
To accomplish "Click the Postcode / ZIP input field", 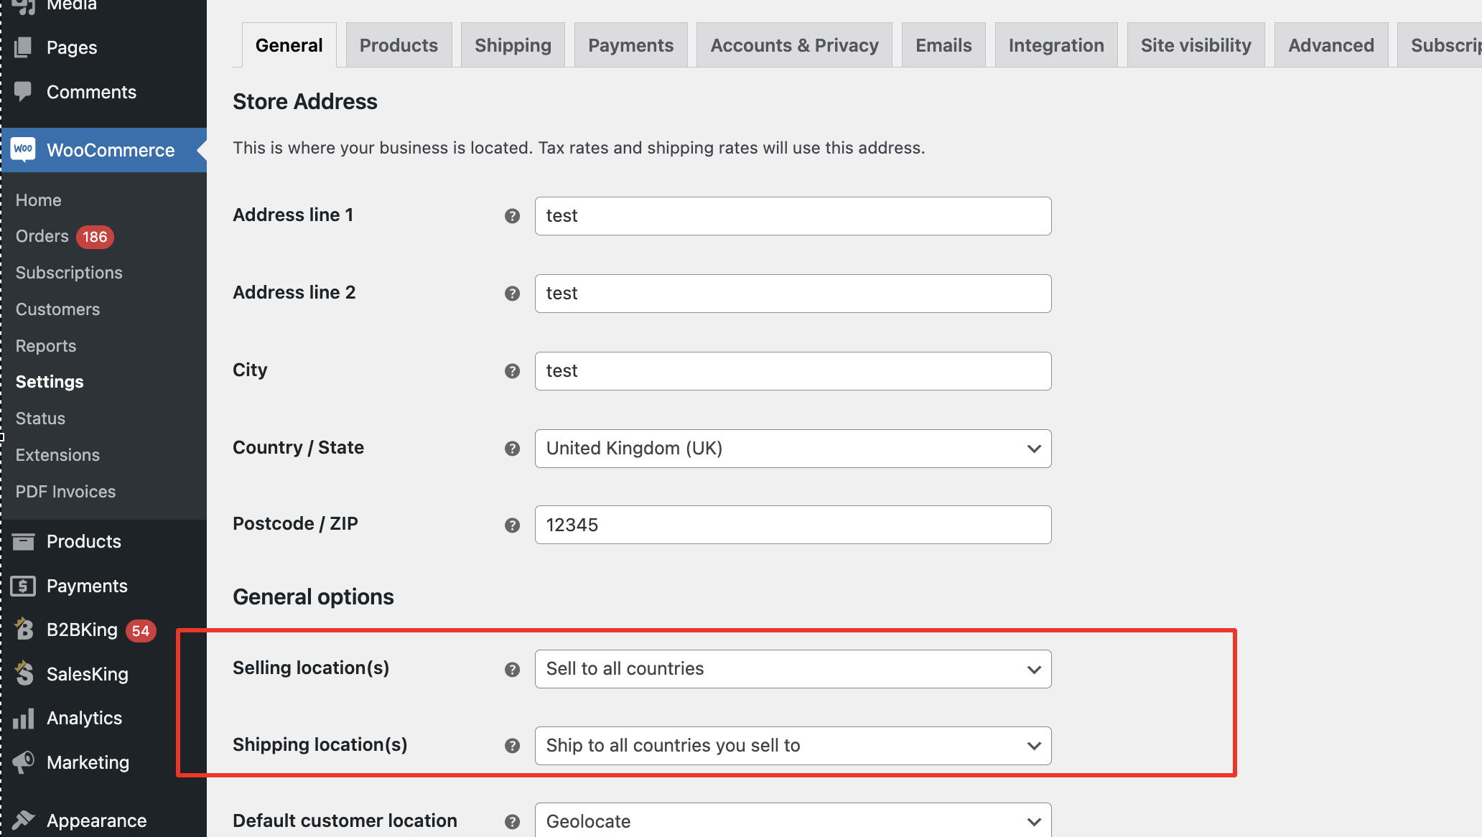I will point(793,525).
